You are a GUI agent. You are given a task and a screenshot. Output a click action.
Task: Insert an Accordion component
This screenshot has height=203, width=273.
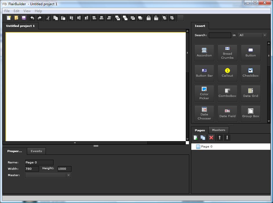(204, 53)
